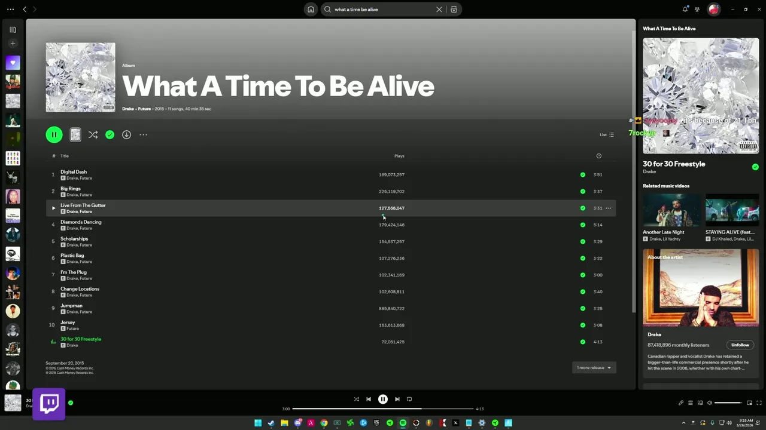The image size is (766, 430).
Task: Open 30 for 30 Freestyle title in Now Playing panel
Action: (x=674, y=164)
